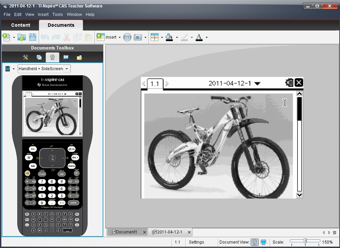Open the View menu
340x248 pixels.
(x=30, y=14)
